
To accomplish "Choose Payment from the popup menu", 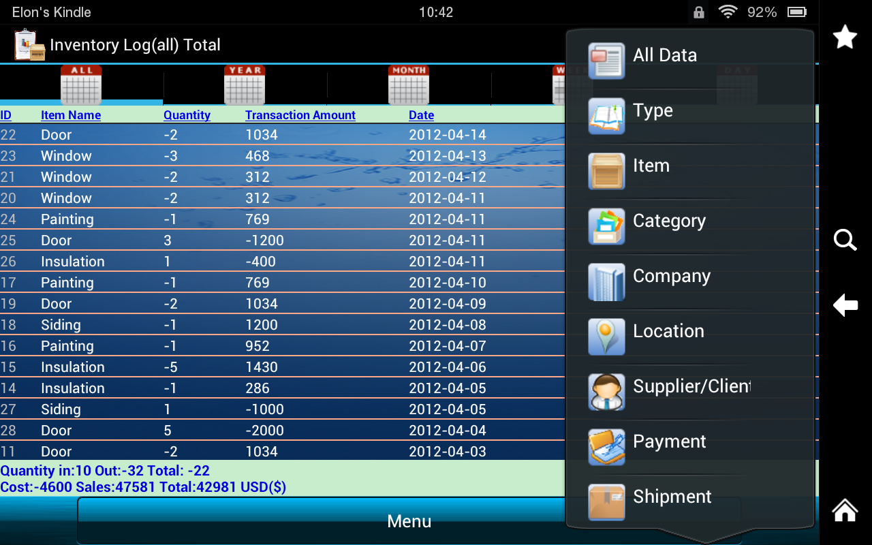I will pyautogui.click(x=690, y=448).
